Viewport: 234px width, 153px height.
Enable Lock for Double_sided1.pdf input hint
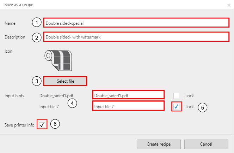point(176,96)
